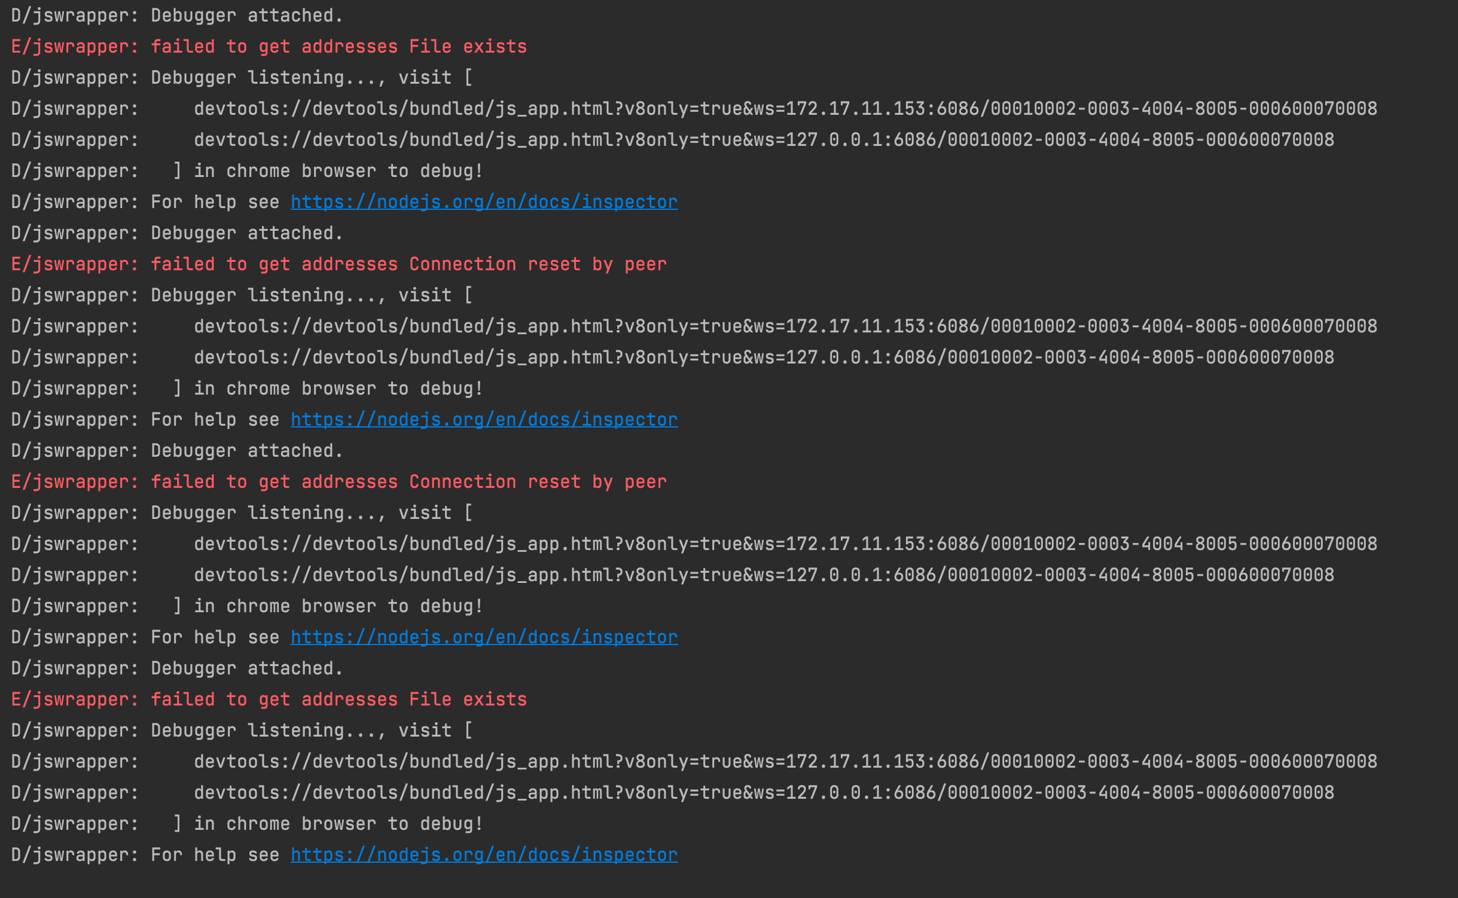The image size is (1458, 898).
Task: Open the first nodejs.org inspector link
Action: (x=484, y=202)
